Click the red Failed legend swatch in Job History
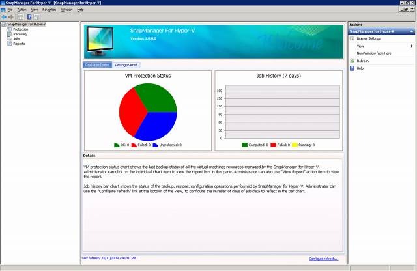 click(274, 145)
